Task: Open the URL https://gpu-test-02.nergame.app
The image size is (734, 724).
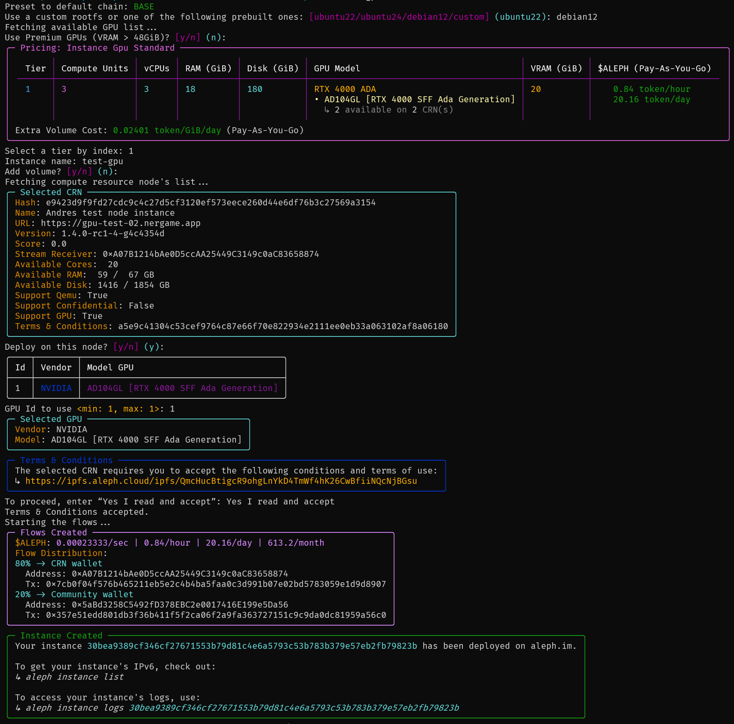Action: tap(119, 223)
